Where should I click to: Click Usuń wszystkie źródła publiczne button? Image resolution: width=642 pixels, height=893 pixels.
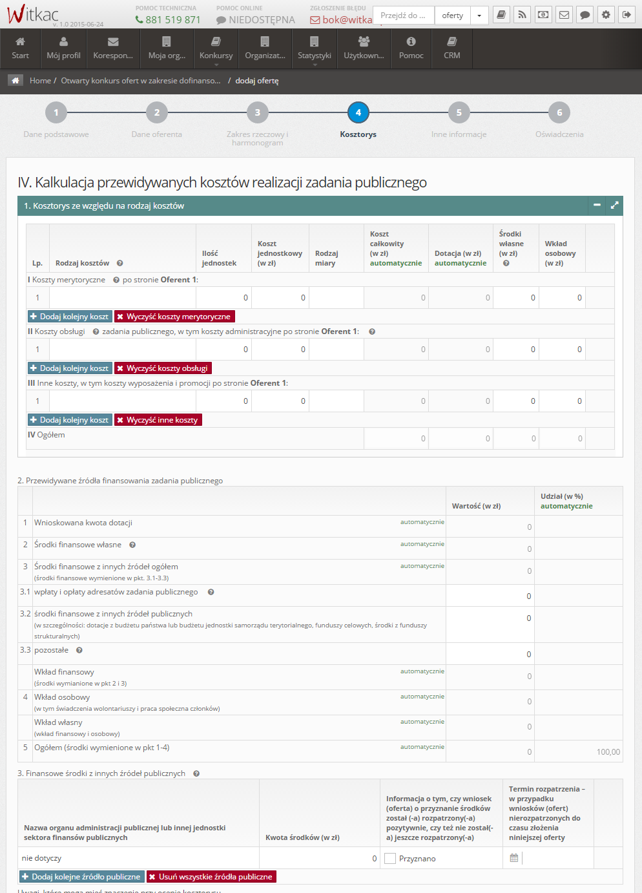[x=211, y=877]
